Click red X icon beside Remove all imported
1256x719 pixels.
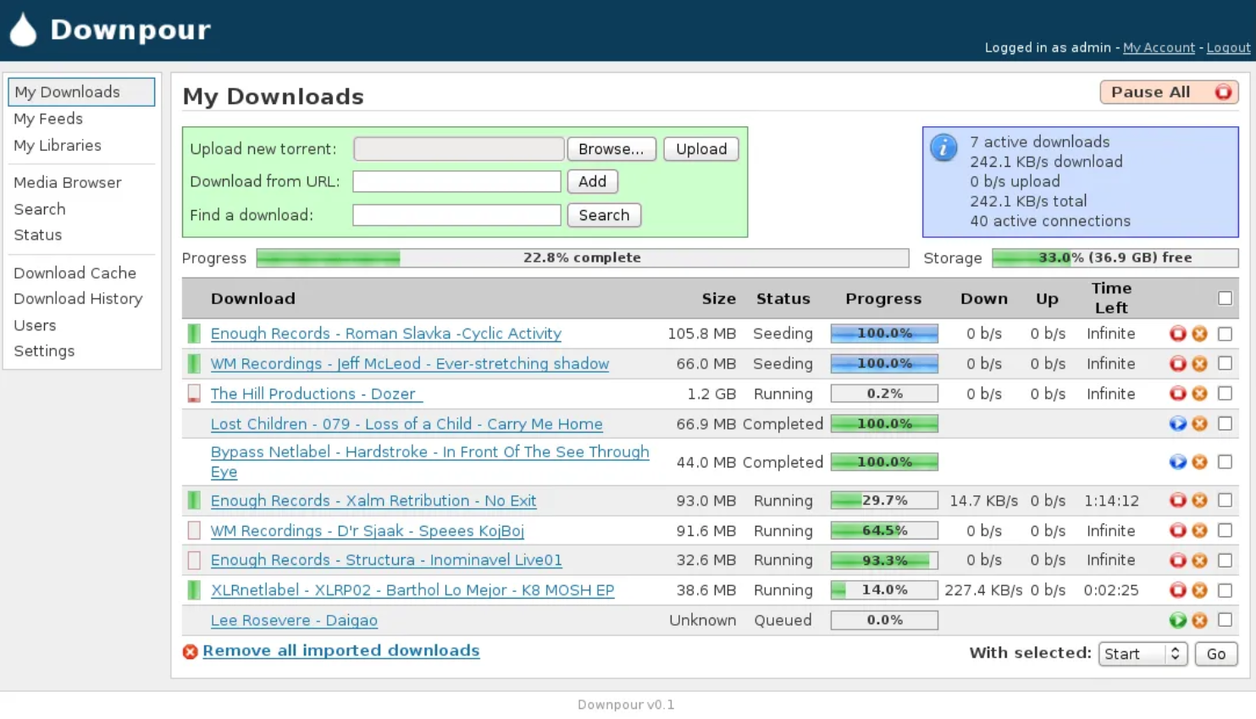point(190,651)
